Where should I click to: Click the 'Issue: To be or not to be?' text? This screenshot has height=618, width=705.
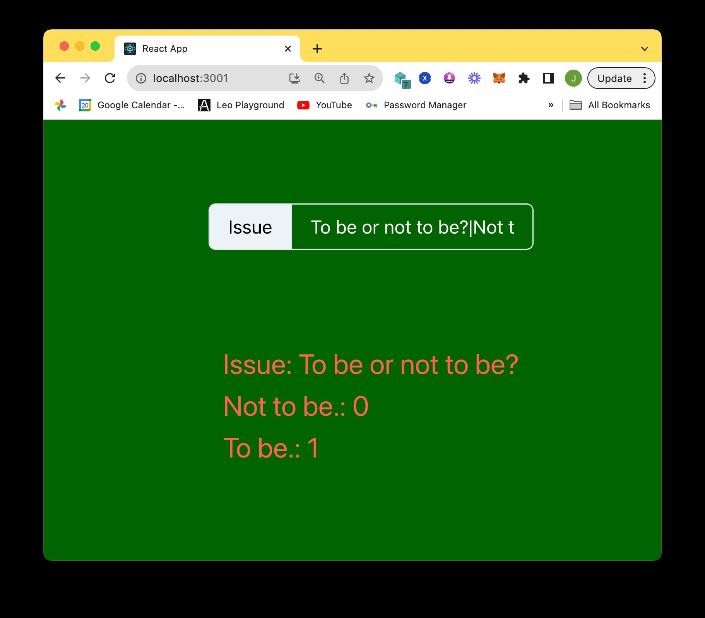(x=371, y=365)
